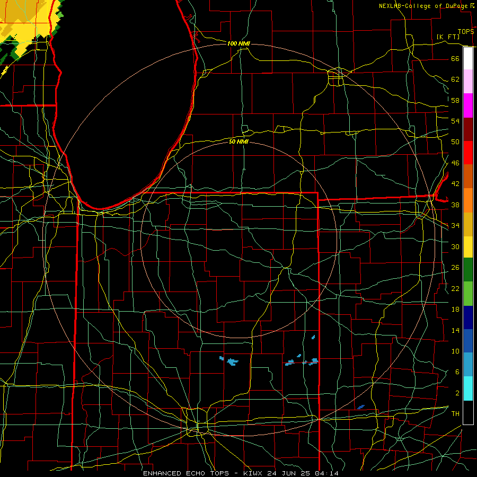Click the 34 legend value
This screenshot has height=477, width=477.
[455, 226]
